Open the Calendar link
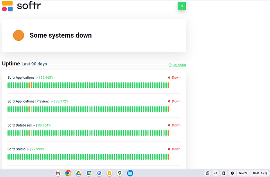The width and height of the screenshot is (270, 177). coord(179,65)
